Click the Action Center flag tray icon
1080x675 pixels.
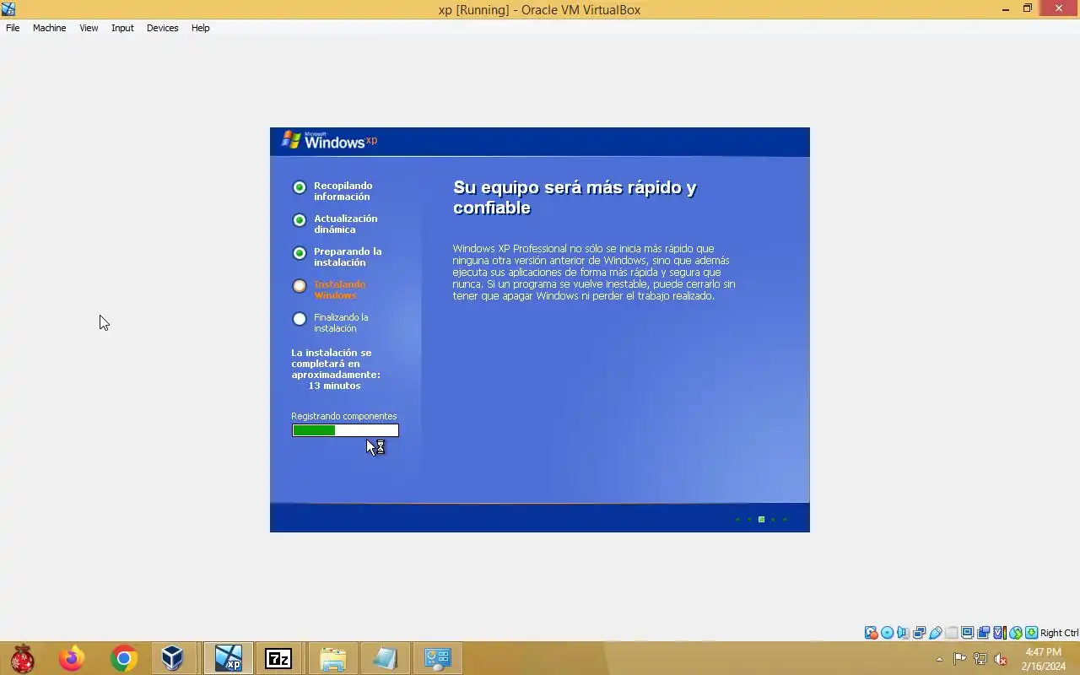960,659
